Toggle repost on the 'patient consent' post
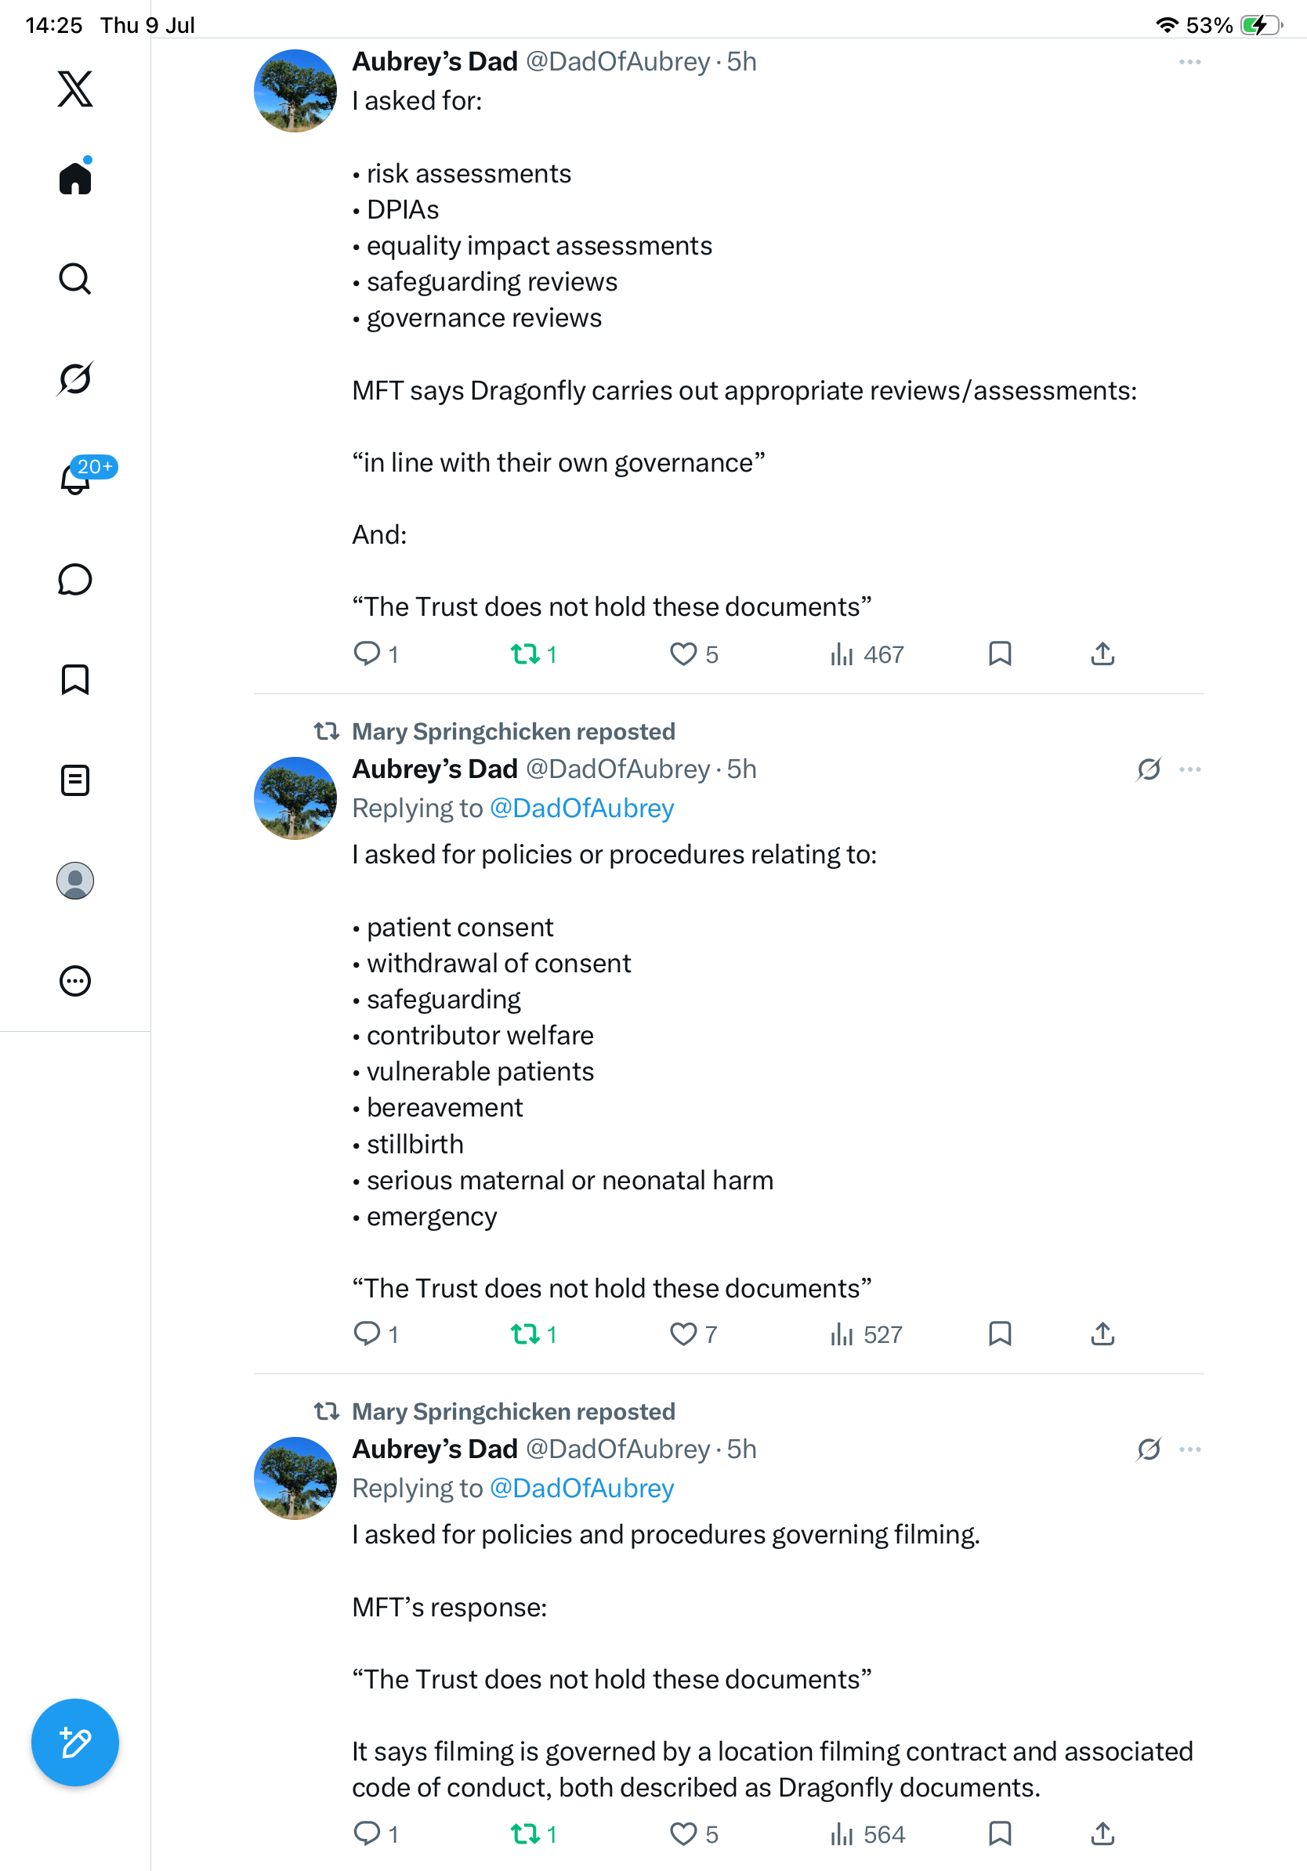Image resolution: width=1307 pixels, height=1871 pixels. click(x=534, y=1334)
